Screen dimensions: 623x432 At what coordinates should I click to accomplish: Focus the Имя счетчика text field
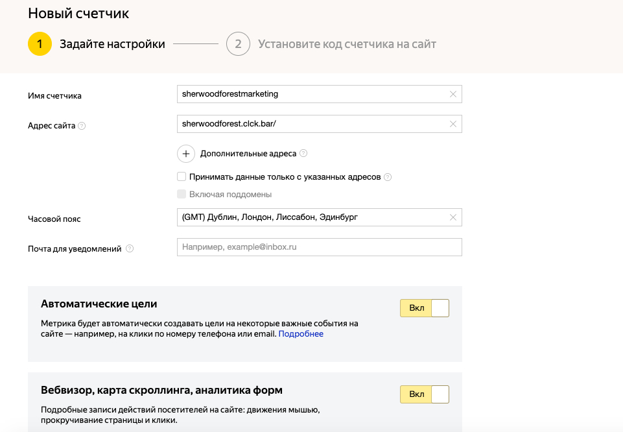click(x=311, y=94)
